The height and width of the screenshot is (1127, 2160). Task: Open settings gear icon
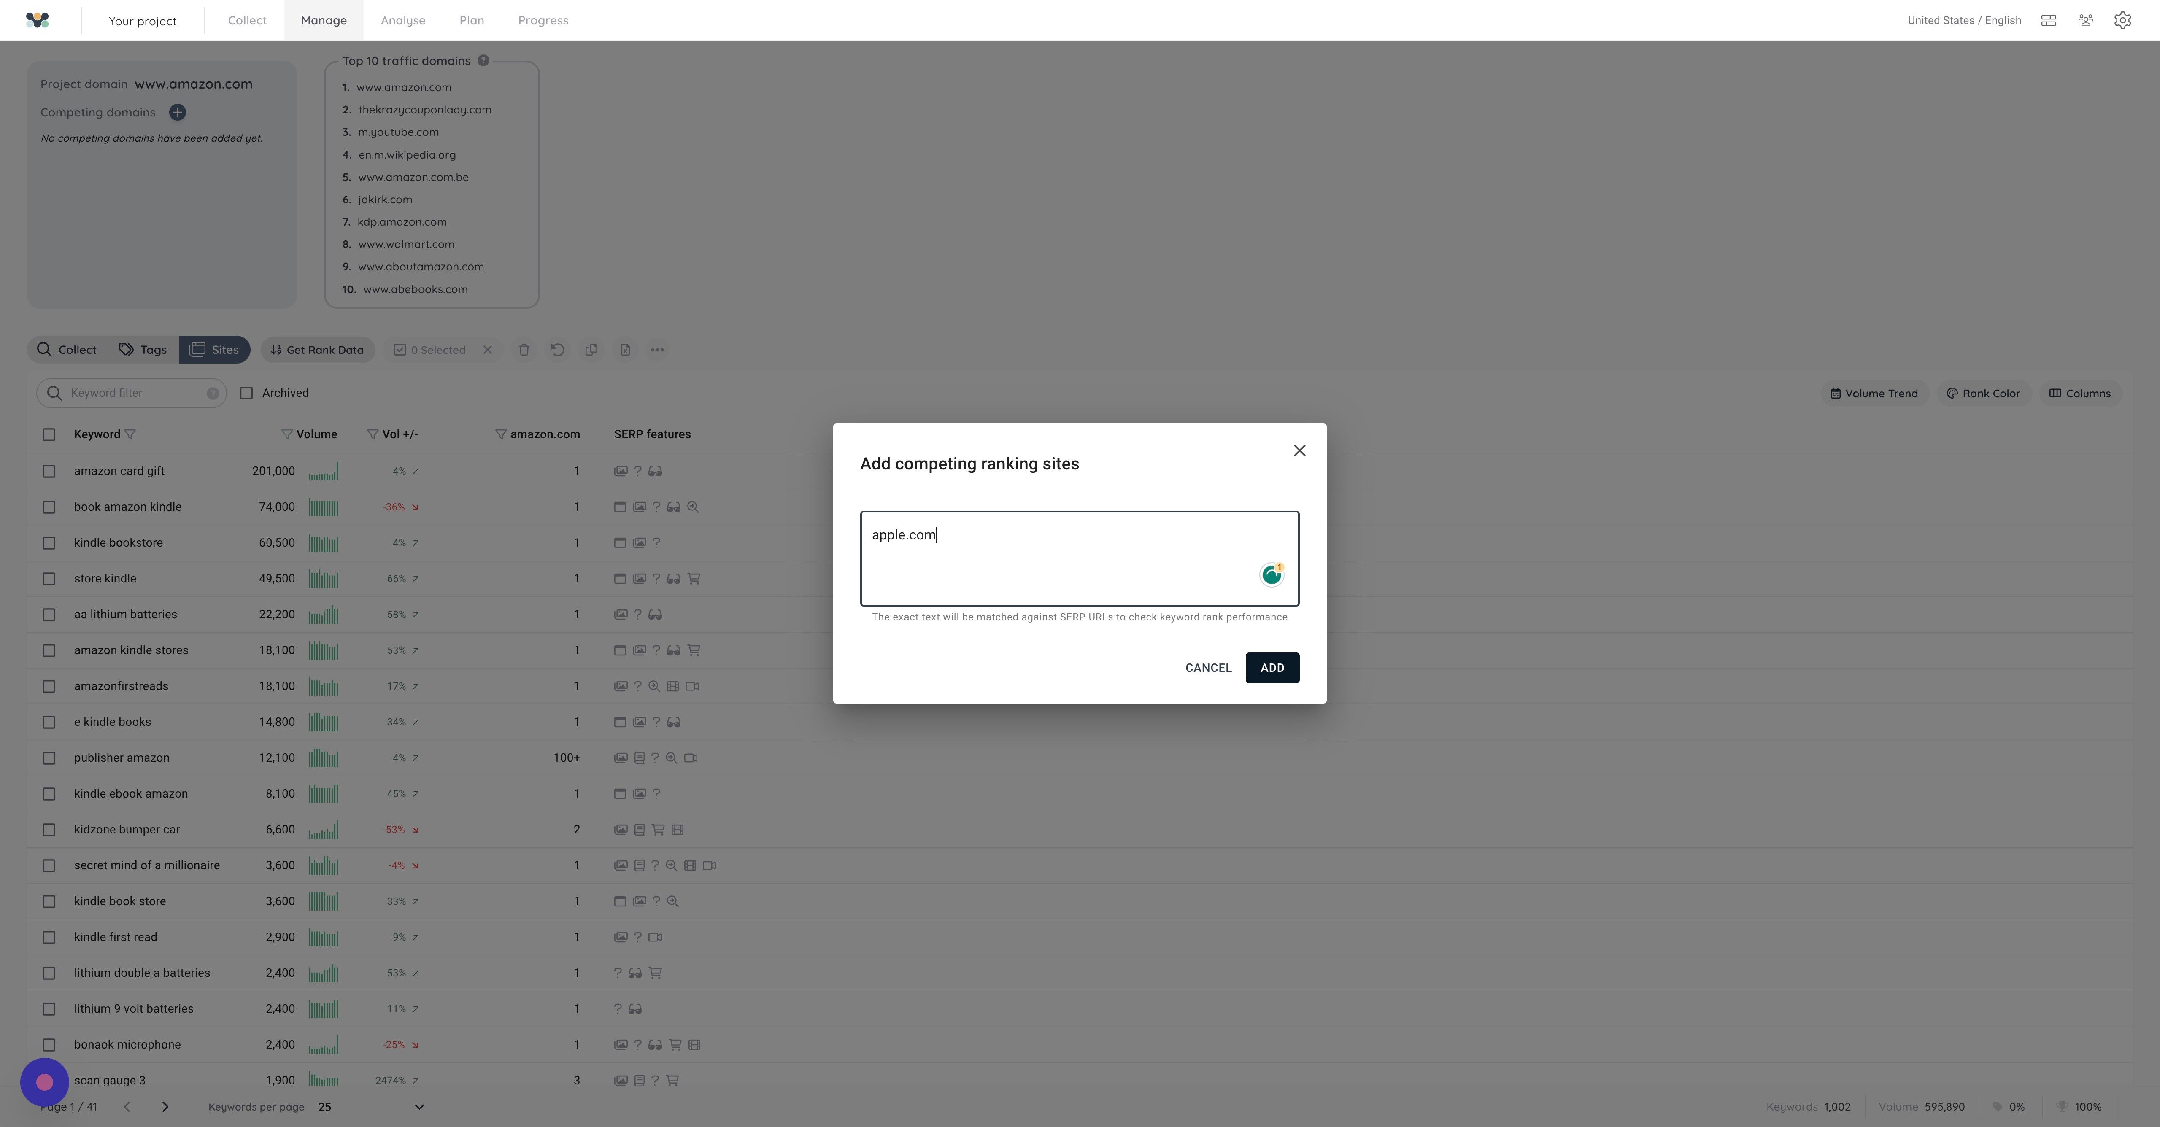[2122, 20]
